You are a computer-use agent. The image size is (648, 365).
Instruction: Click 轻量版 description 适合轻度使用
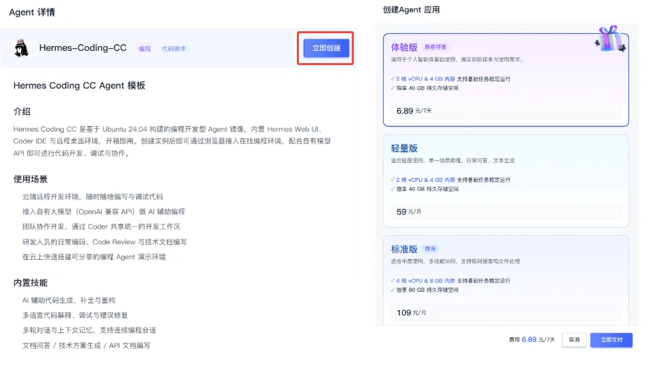click(x=453, y=161)
